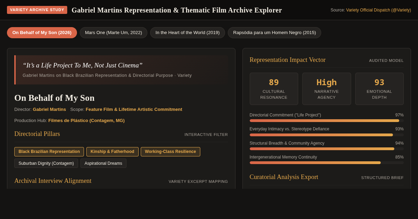Open In the Heart of the World tab

pos(187,33)
